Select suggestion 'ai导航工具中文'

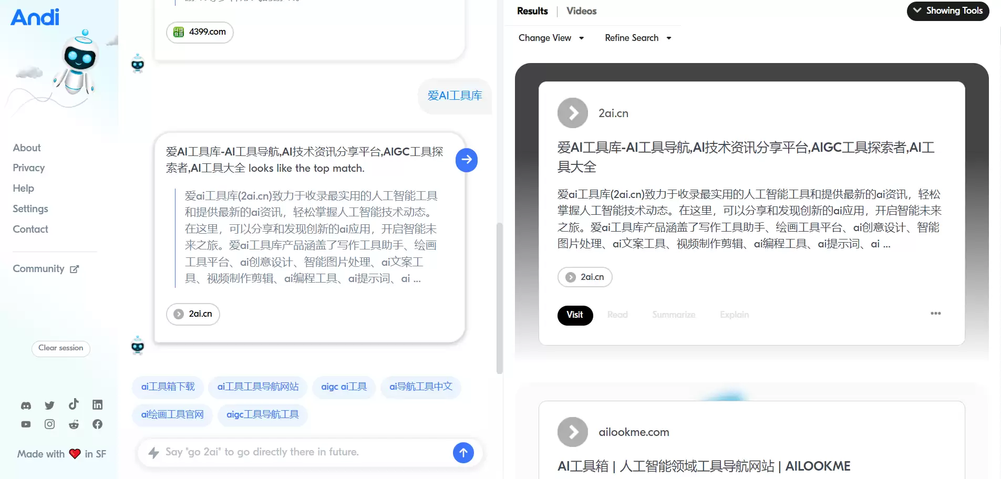(421, 387)
